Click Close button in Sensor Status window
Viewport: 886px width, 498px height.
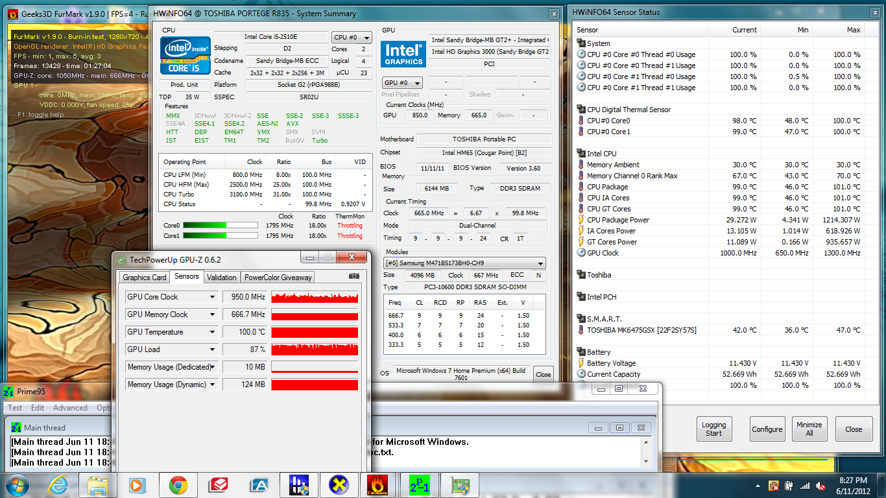[854, 429]
